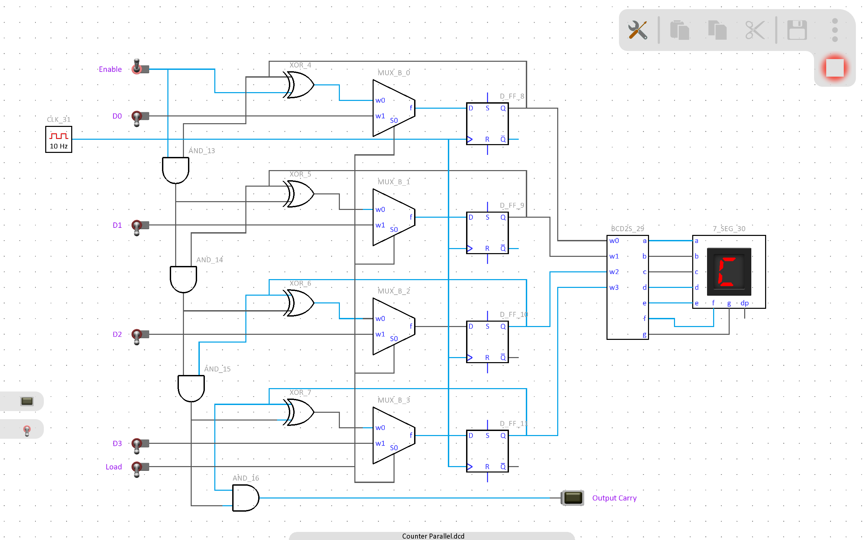Select the CLK_31 10 Hz clock component
The image size is (864, 540).
pyautogui.click(x=58, y=139)
